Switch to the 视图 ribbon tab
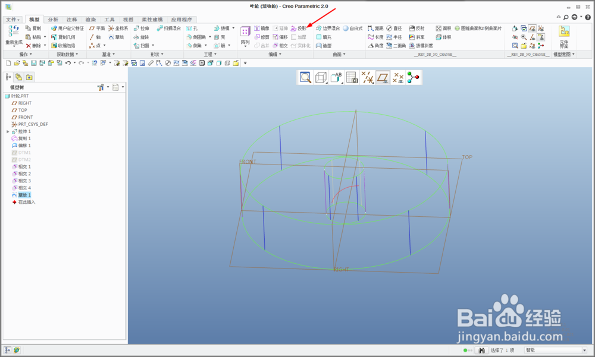Viewport: 595px width, 357px height. (x=129, y=20)
